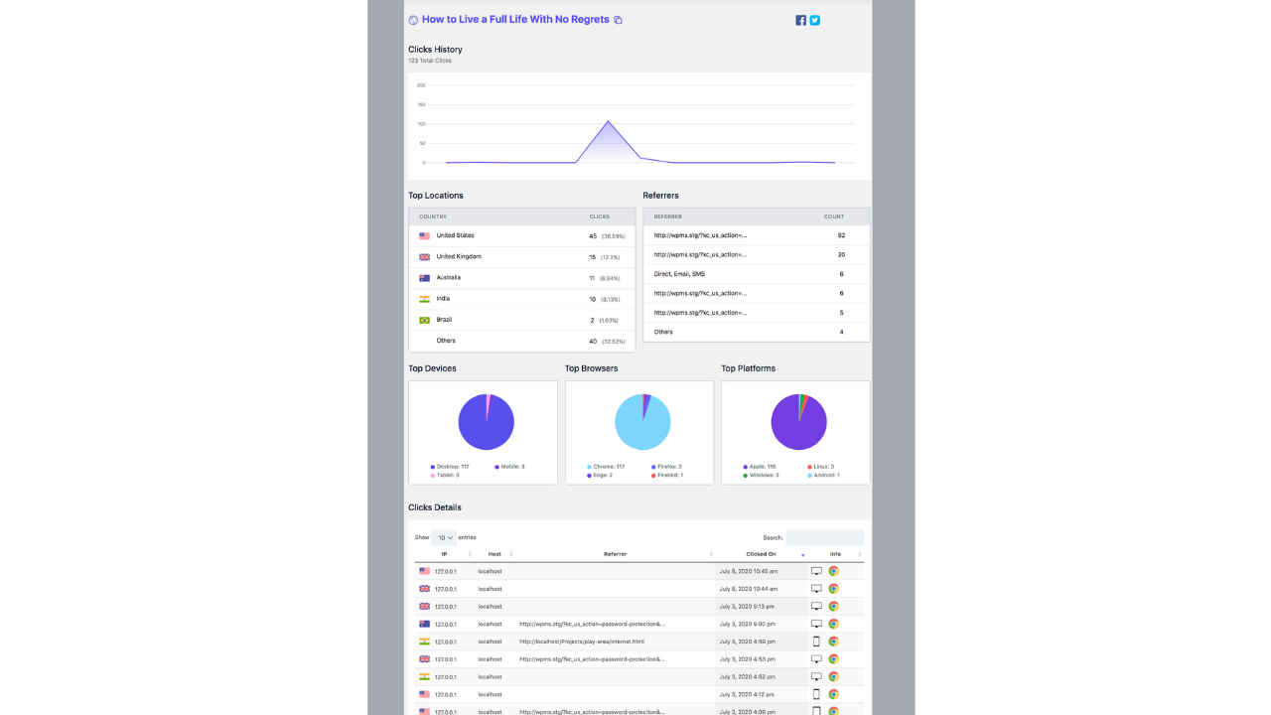The height and width of the screenshot is (715, 1271).
Task: Click the Chrome icon in the 4:12 pm row
Action: point(834,694)
